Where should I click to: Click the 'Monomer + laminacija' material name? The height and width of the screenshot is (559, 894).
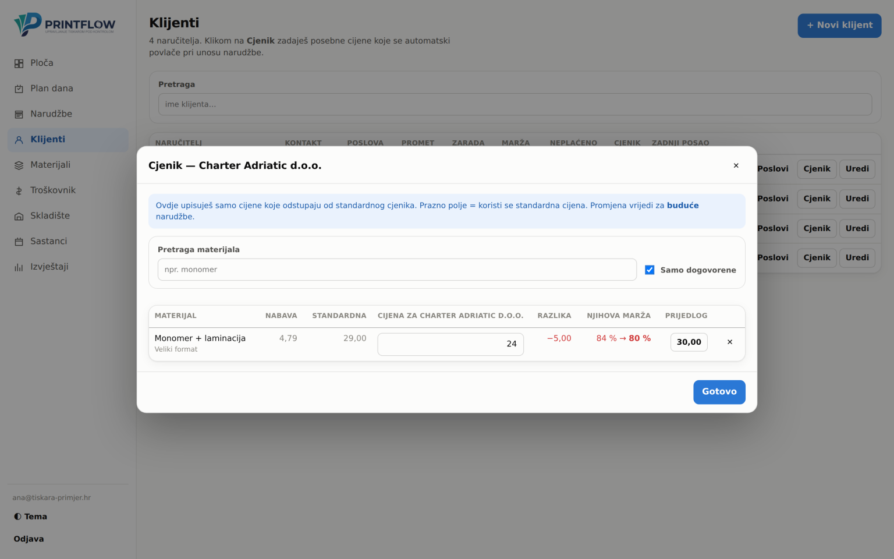click(x=200, y=338)
